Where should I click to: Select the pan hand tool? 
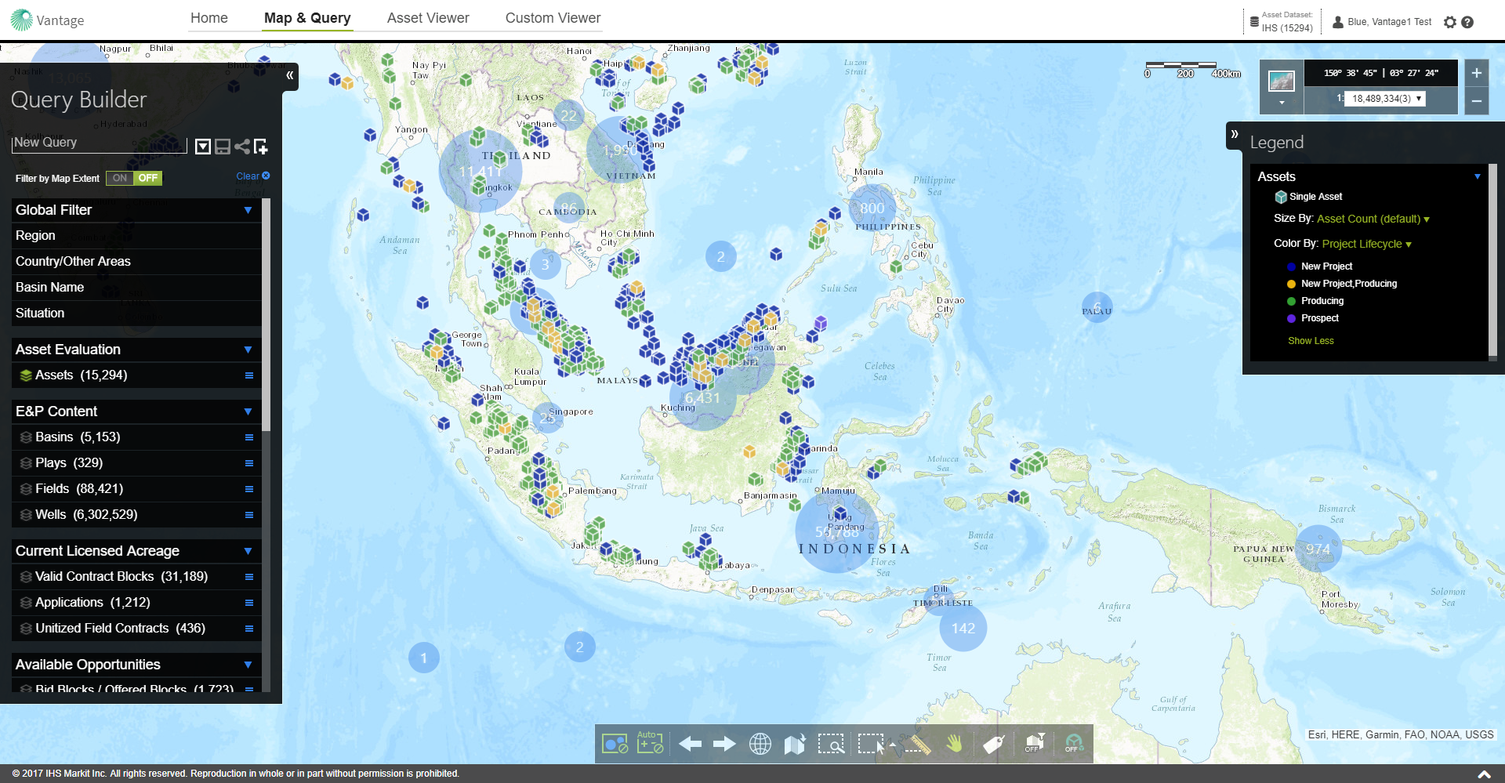[x=954, y=743]
